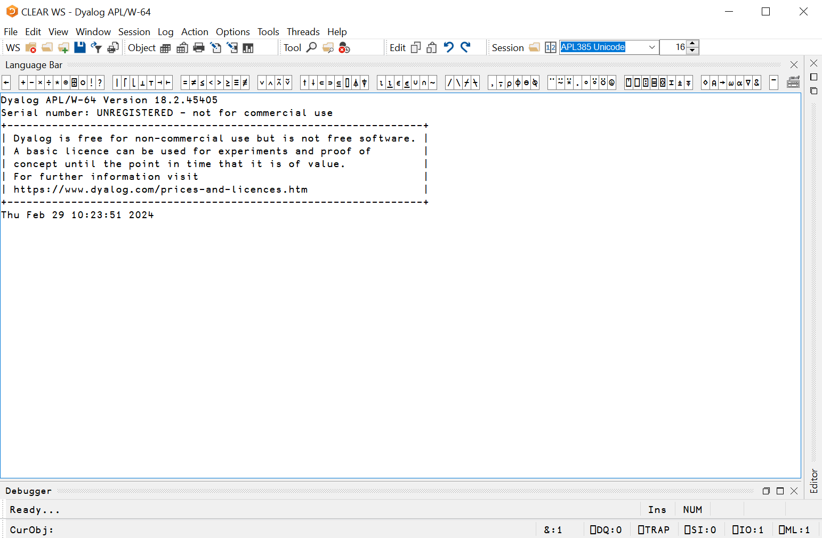
Task: Click the keyboard icon at Language Bar end
Action: (793, 82)
